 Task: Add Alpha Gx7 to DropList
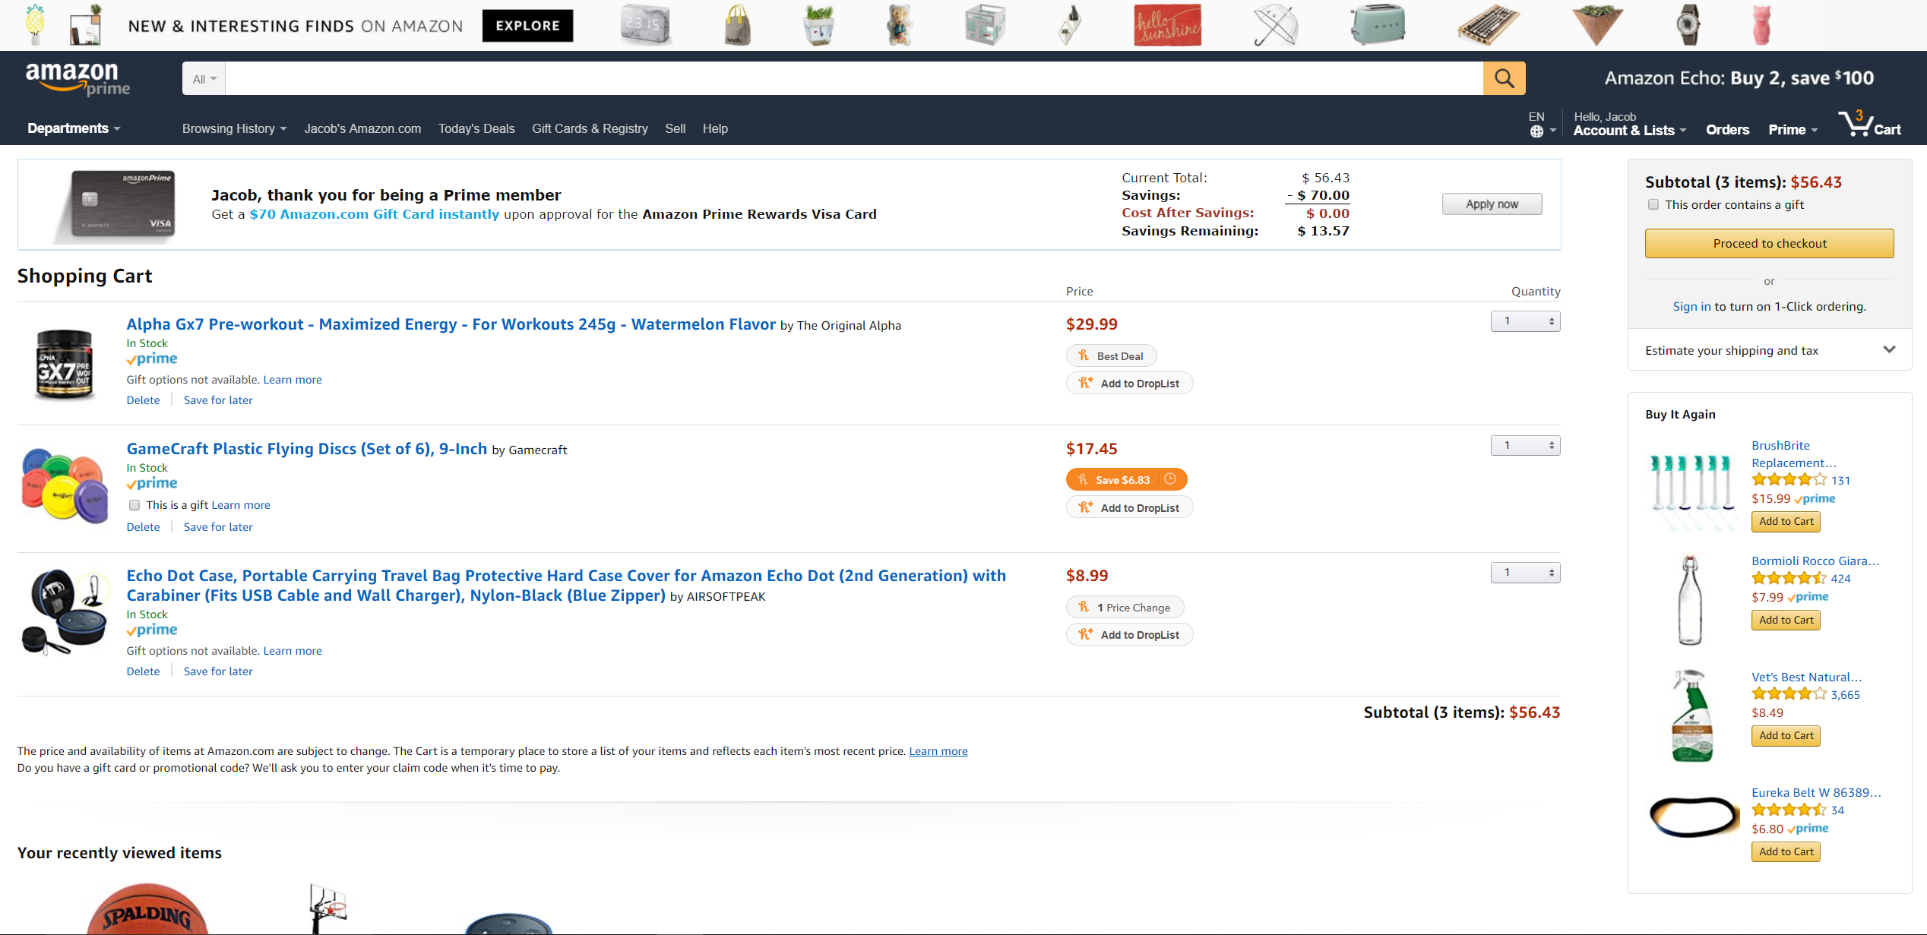(x=1129, y=383)
